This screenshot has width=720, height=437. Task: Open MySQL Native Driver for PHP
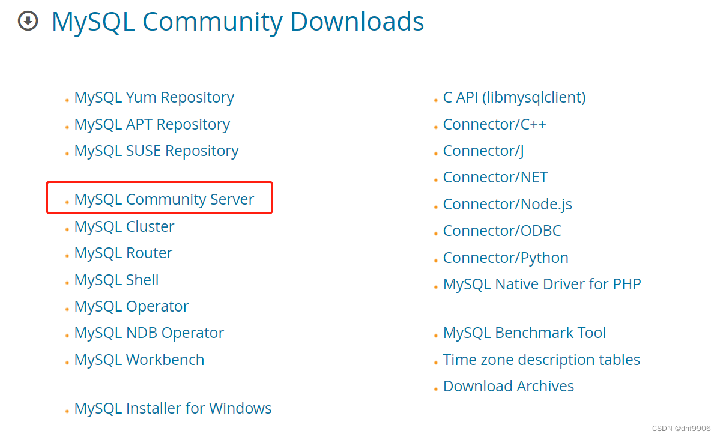pyautogui.click(x=542, y=284)
